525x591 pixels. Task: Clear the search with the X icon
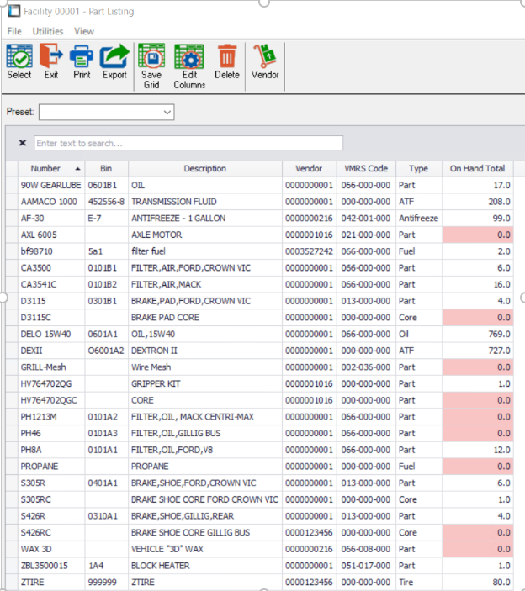pos(22,143)
